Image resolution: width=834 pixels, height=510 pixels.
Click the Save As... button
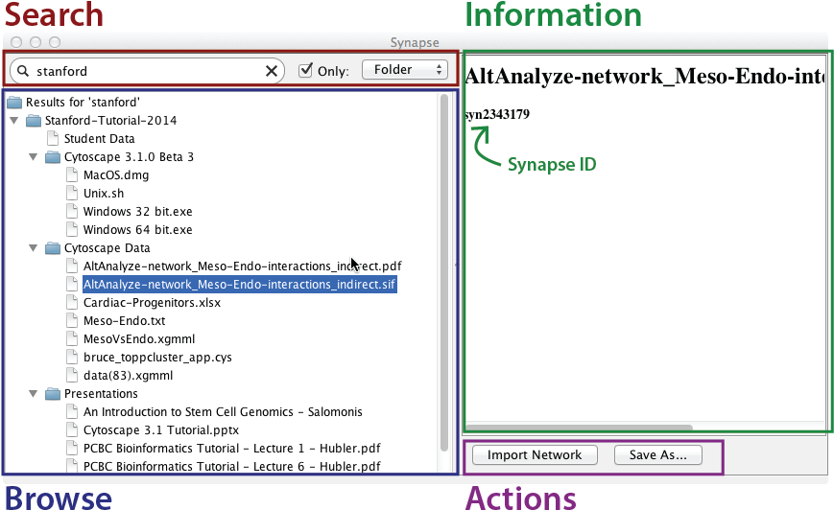point(658,455)
